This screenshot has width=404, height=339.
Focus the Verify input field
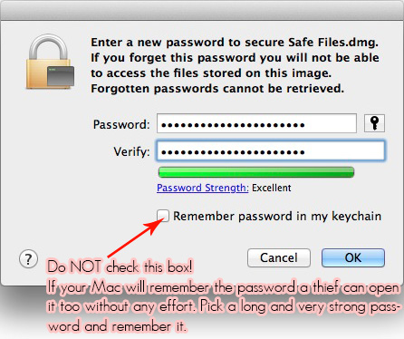tap(271, 150)
